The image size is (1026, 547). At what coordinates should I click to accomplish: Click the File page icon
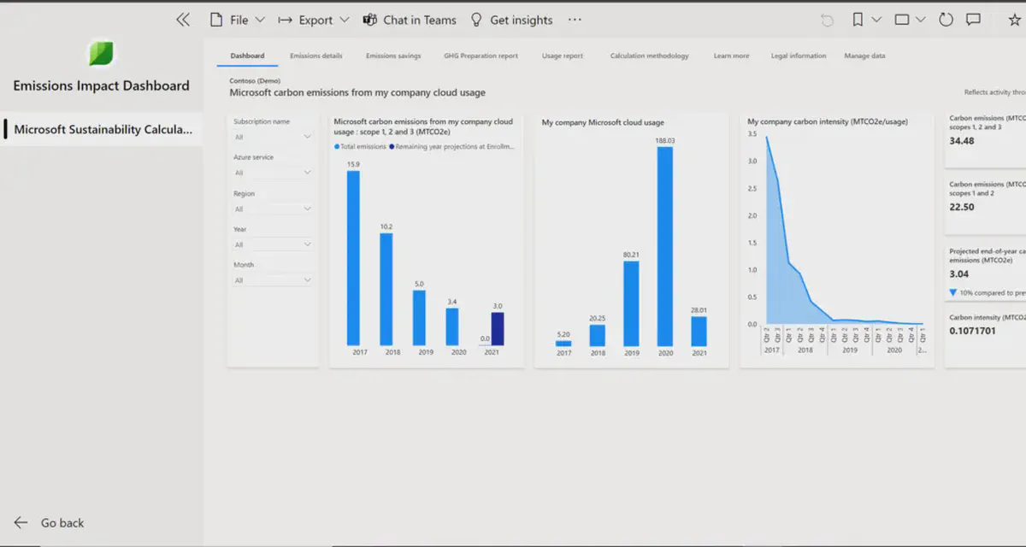coord(216,19)
